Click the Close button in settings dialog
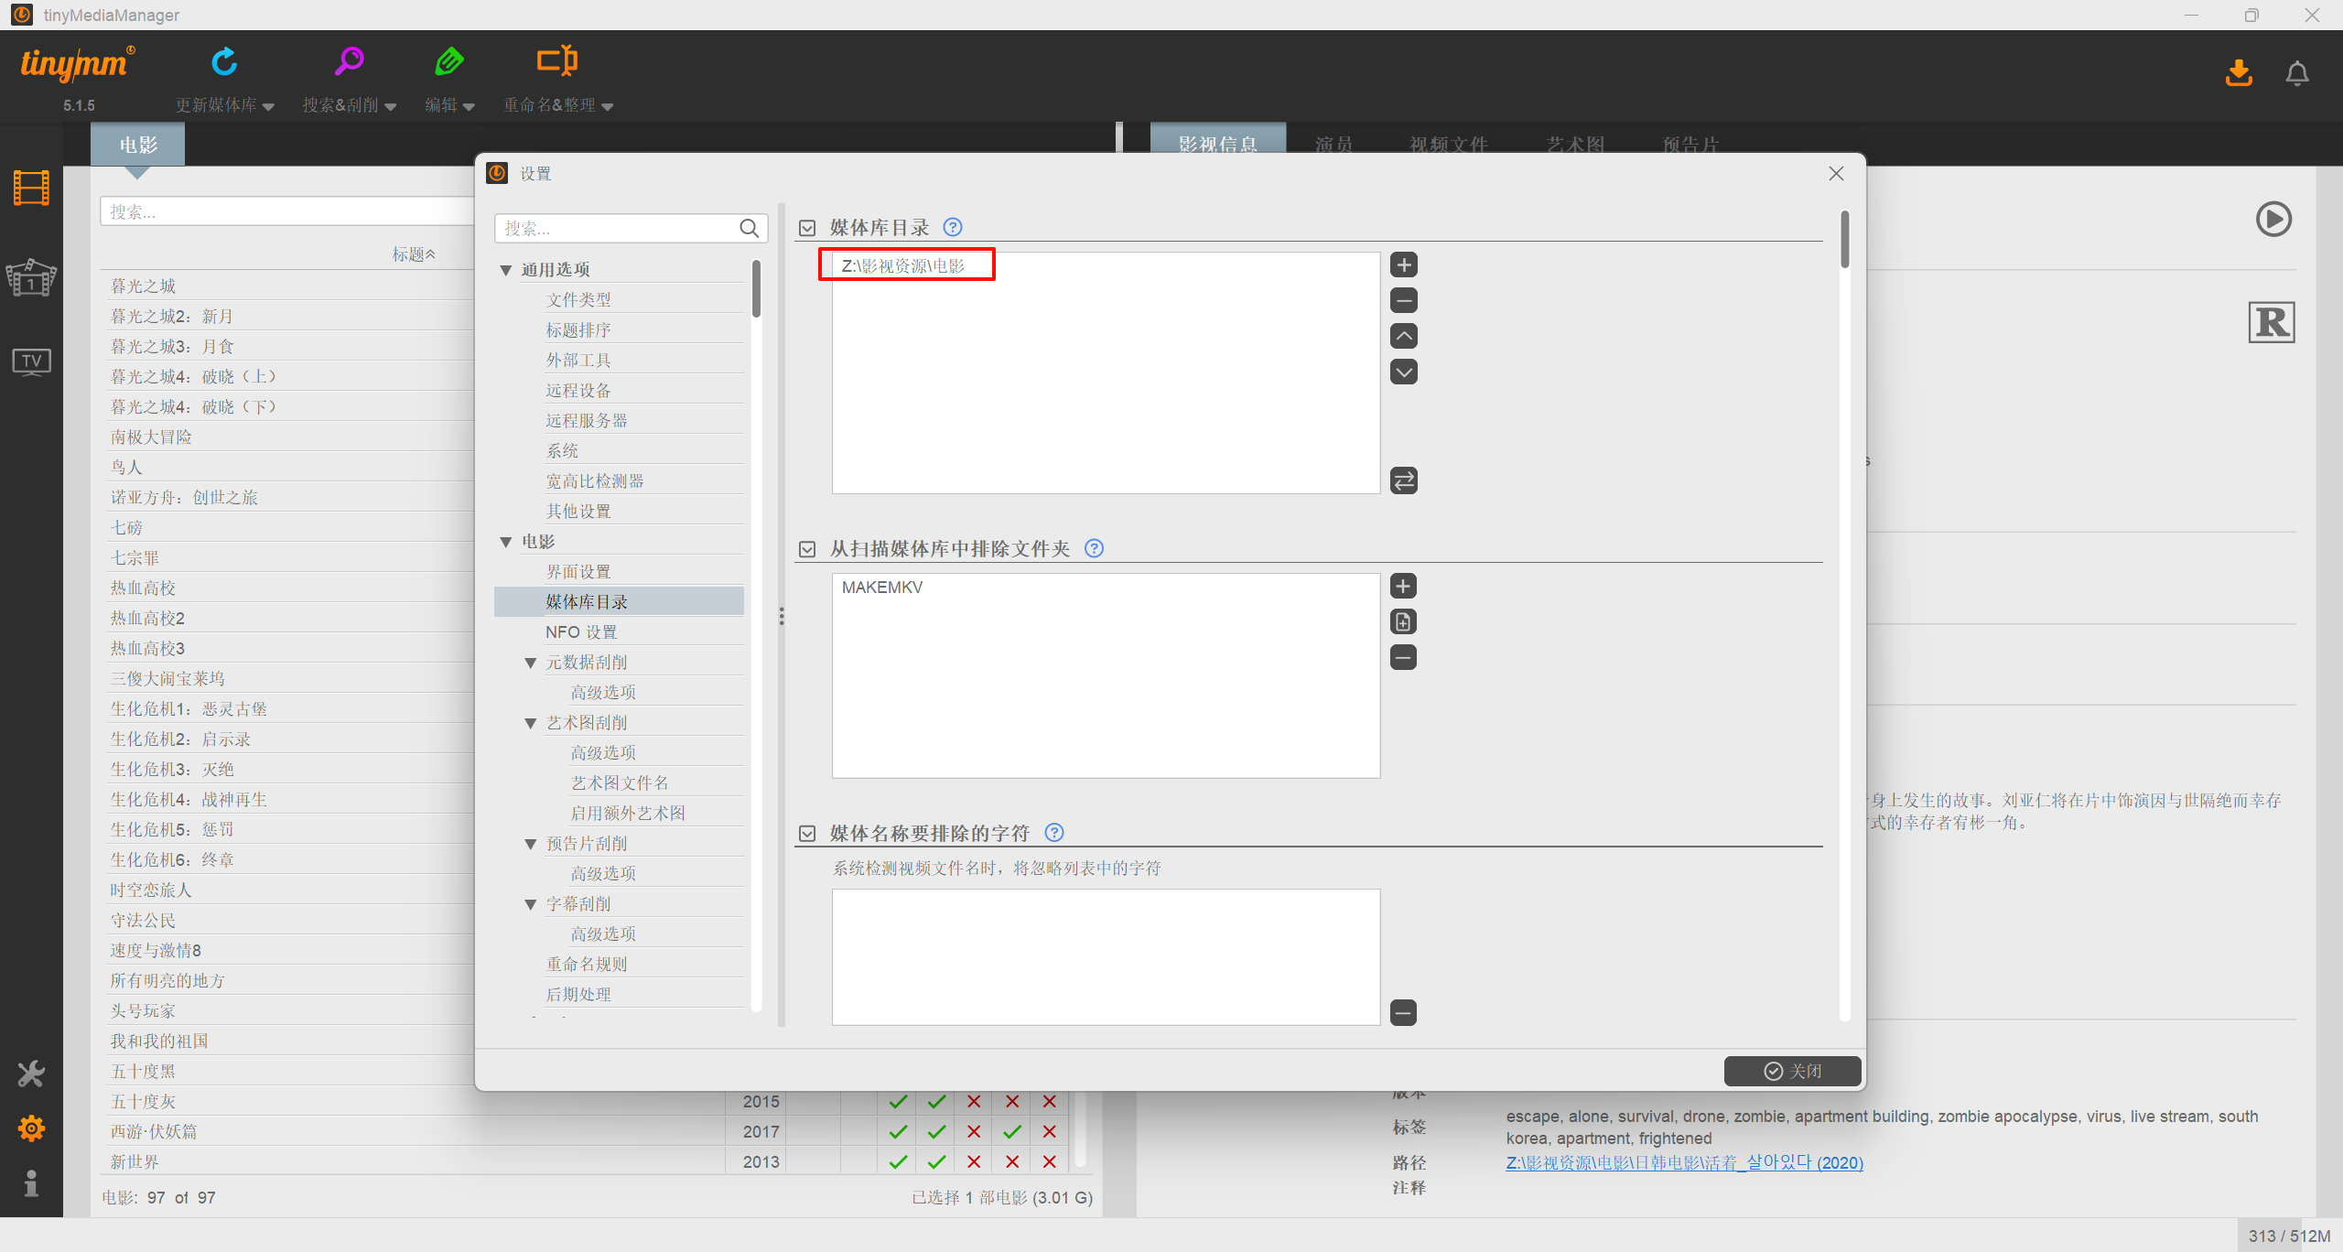Image resolution: width=2343 pixels, height=1252 pixels. tap(1792, 1071)
